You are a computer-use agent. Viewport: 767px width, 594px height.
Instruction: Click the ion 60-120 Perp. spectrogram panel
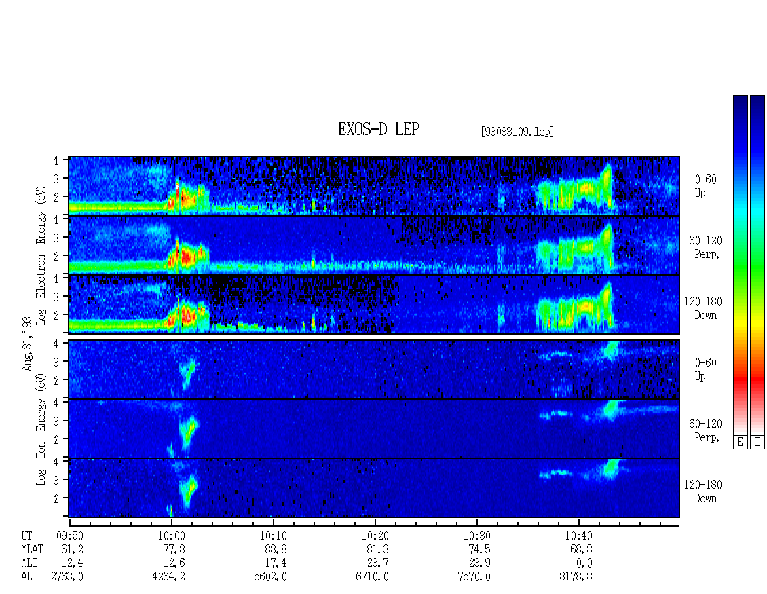pos(374,428)
